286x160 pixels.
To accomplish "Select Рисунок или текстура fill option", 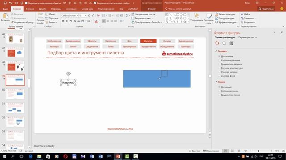I will point(219,68).
